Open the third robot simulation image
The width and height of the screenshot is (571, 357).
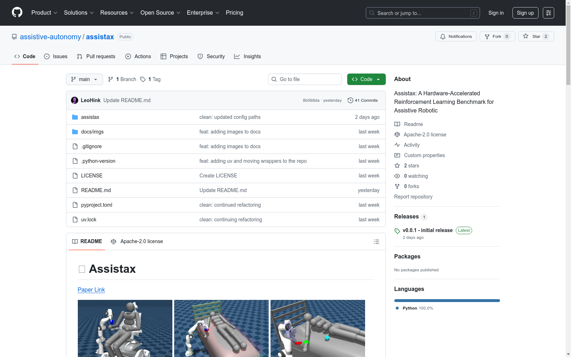(318, 328)
